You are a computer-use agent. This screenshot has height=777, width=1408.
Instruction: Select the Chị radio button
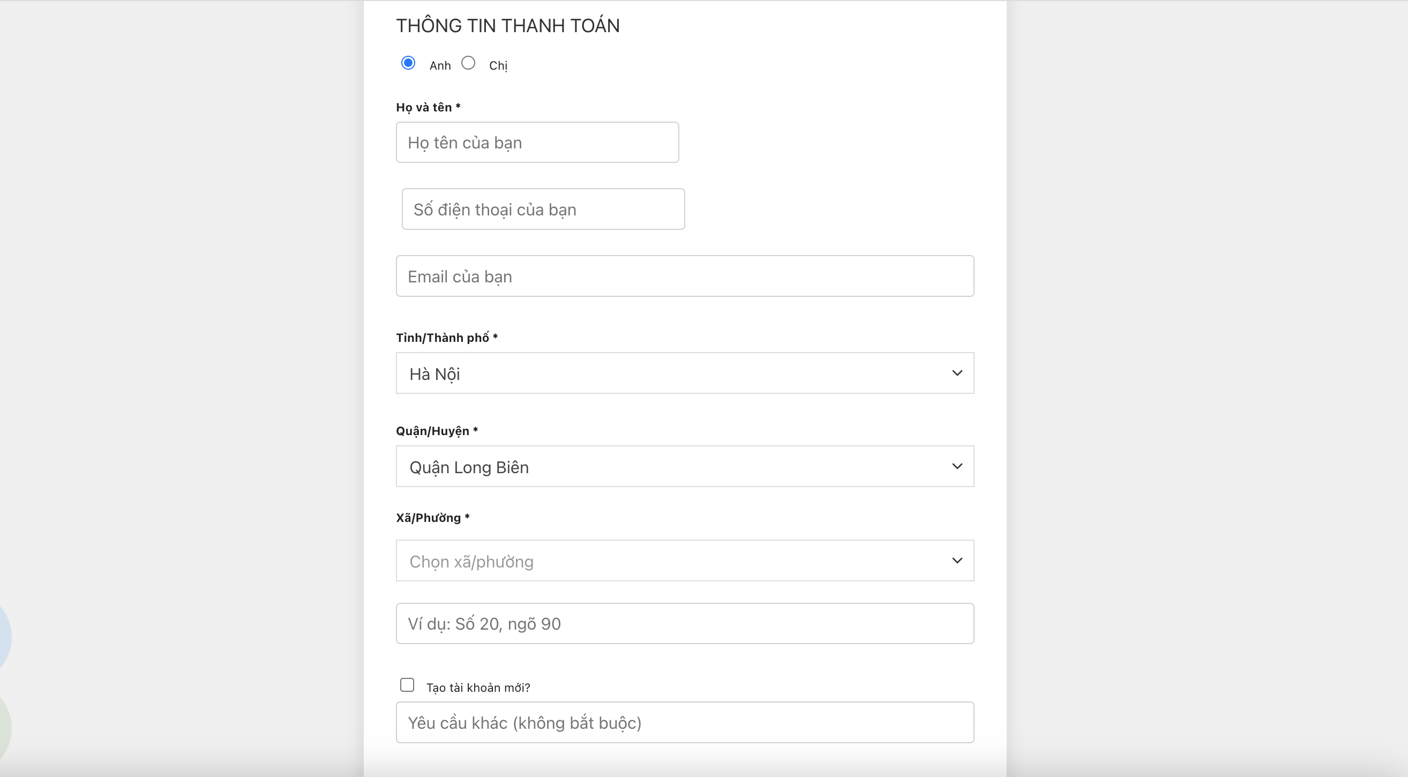click(x=468, y=63)
